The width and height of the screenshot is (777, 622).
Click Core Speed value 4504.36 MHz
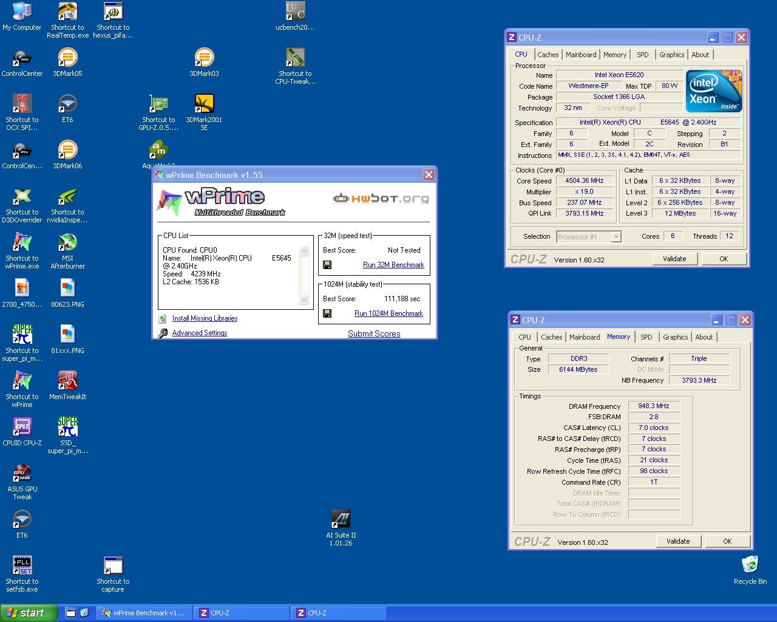[x=585, y=181]
